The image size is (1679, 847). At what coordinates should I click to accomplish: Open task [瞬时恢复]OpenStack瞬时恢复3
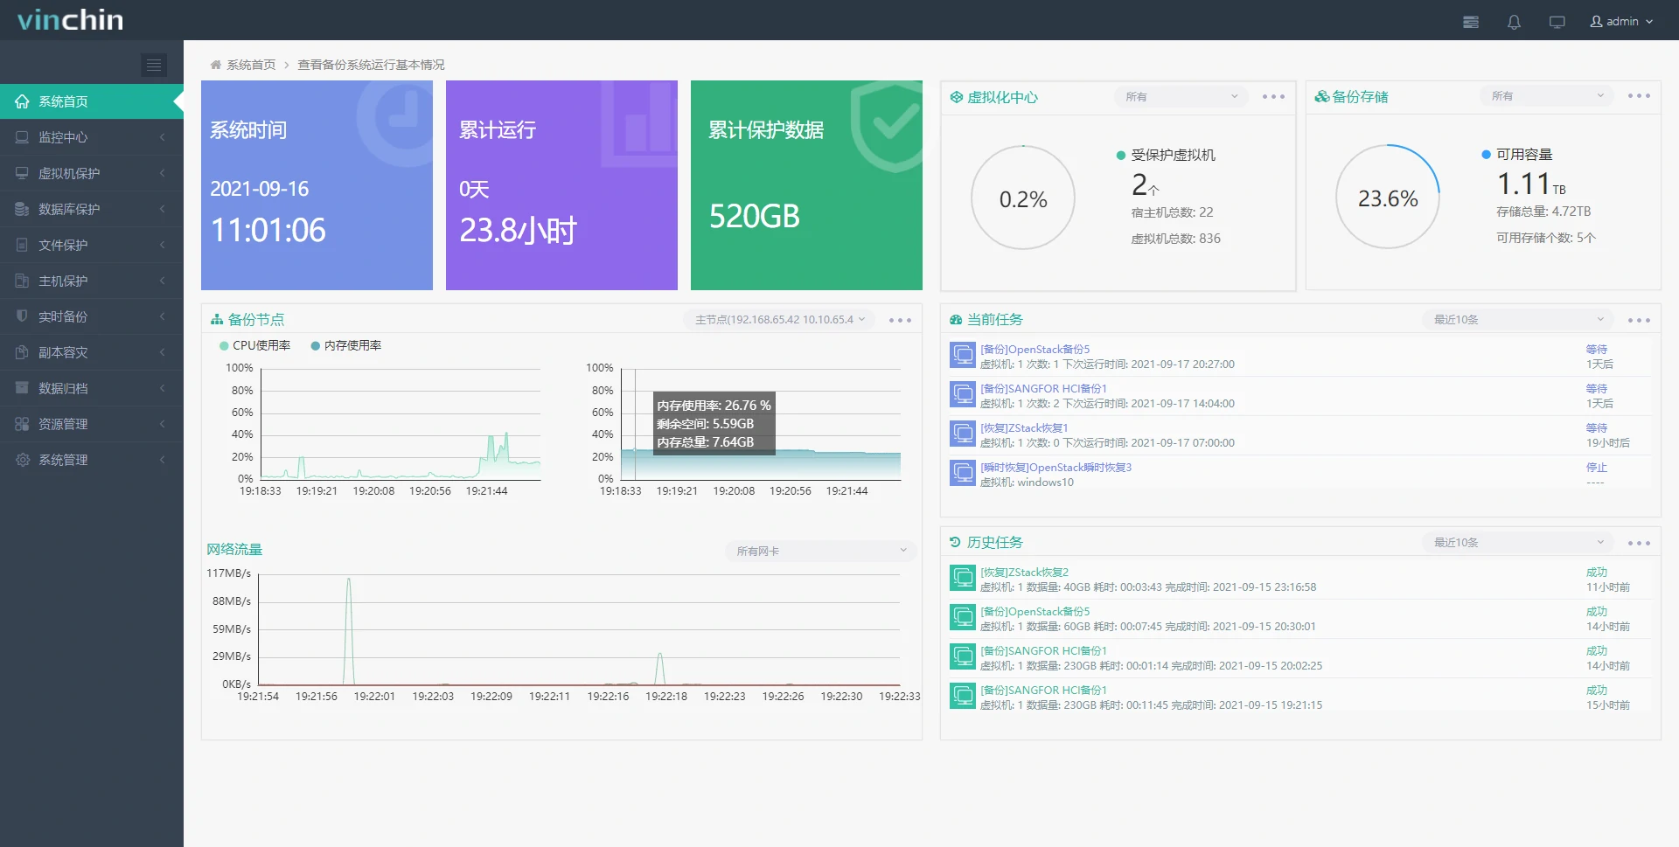[x=1055, y=468]
